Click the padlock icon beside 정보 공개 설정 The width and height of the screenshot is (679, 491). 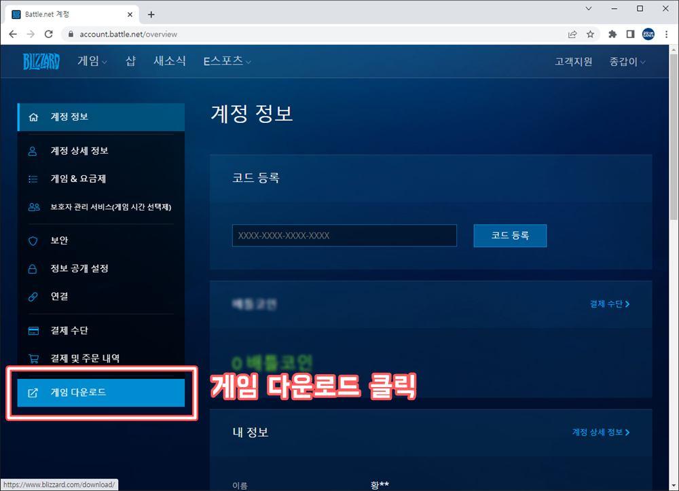point(33,269)
